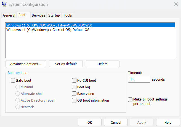
Task: Choose the Minimal safe boot option
Action: [x=18, y=87]
